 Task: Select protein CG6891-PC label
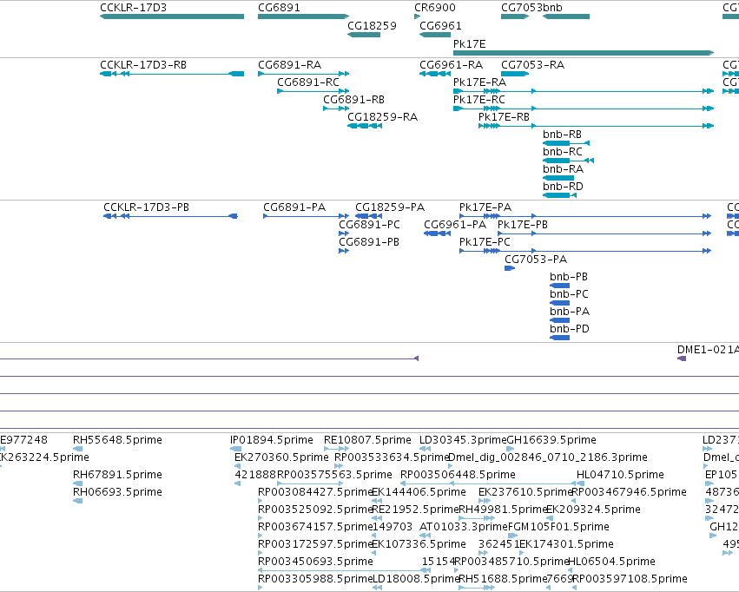369,225
